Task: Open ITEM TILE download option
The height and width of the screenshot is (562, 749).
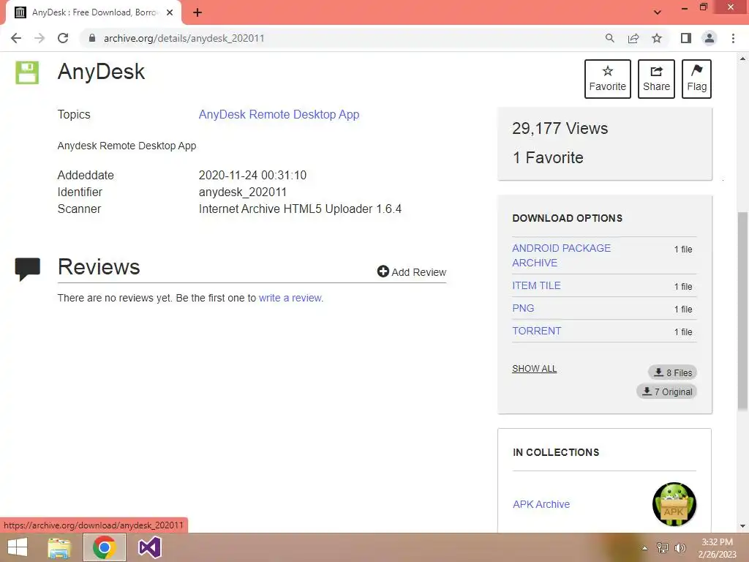Action: [536, 286]
